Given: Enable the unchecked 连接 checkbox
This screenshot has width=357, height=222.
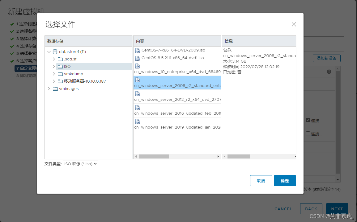Looking at the screenshot, I should click(308, 134).
